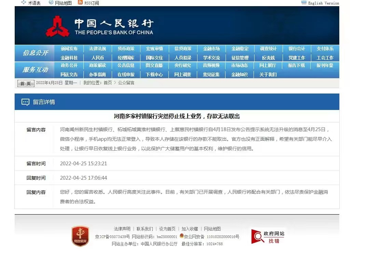Open the 政府网站找错 error-report icon
Viewport: 368px width, 278px height.
click(x=268, y=237)
